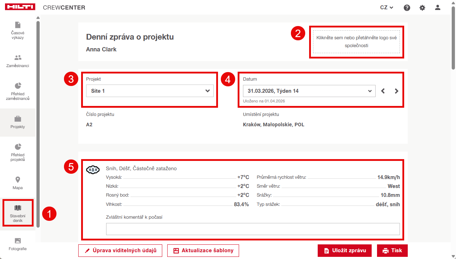
Task: Go to next day with right arrow
Action: [396, 91]
